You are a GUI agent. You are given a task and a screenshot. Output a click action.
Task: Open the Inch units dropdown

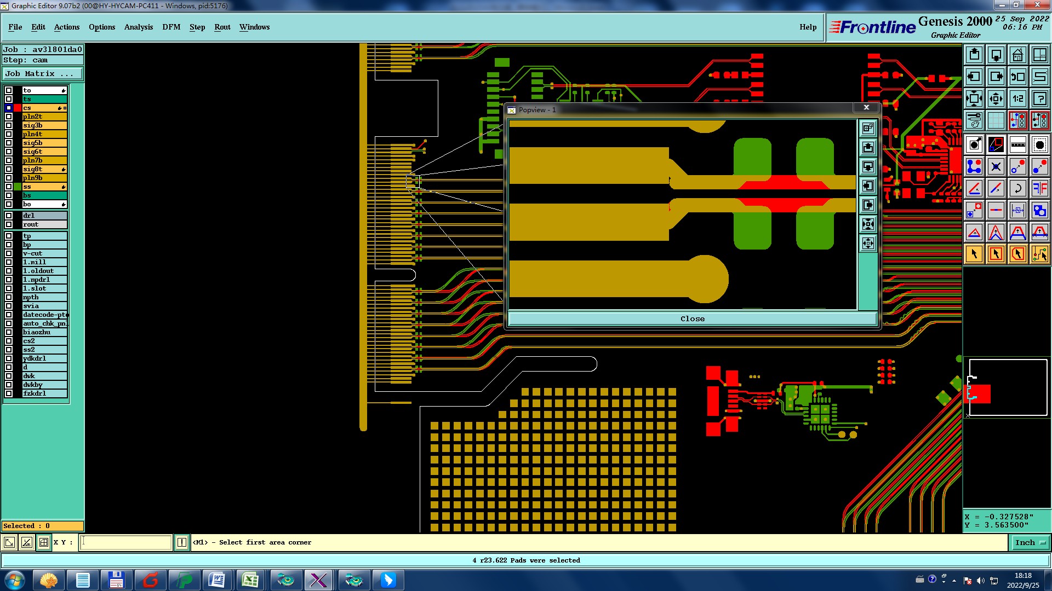coord(1030,542)
